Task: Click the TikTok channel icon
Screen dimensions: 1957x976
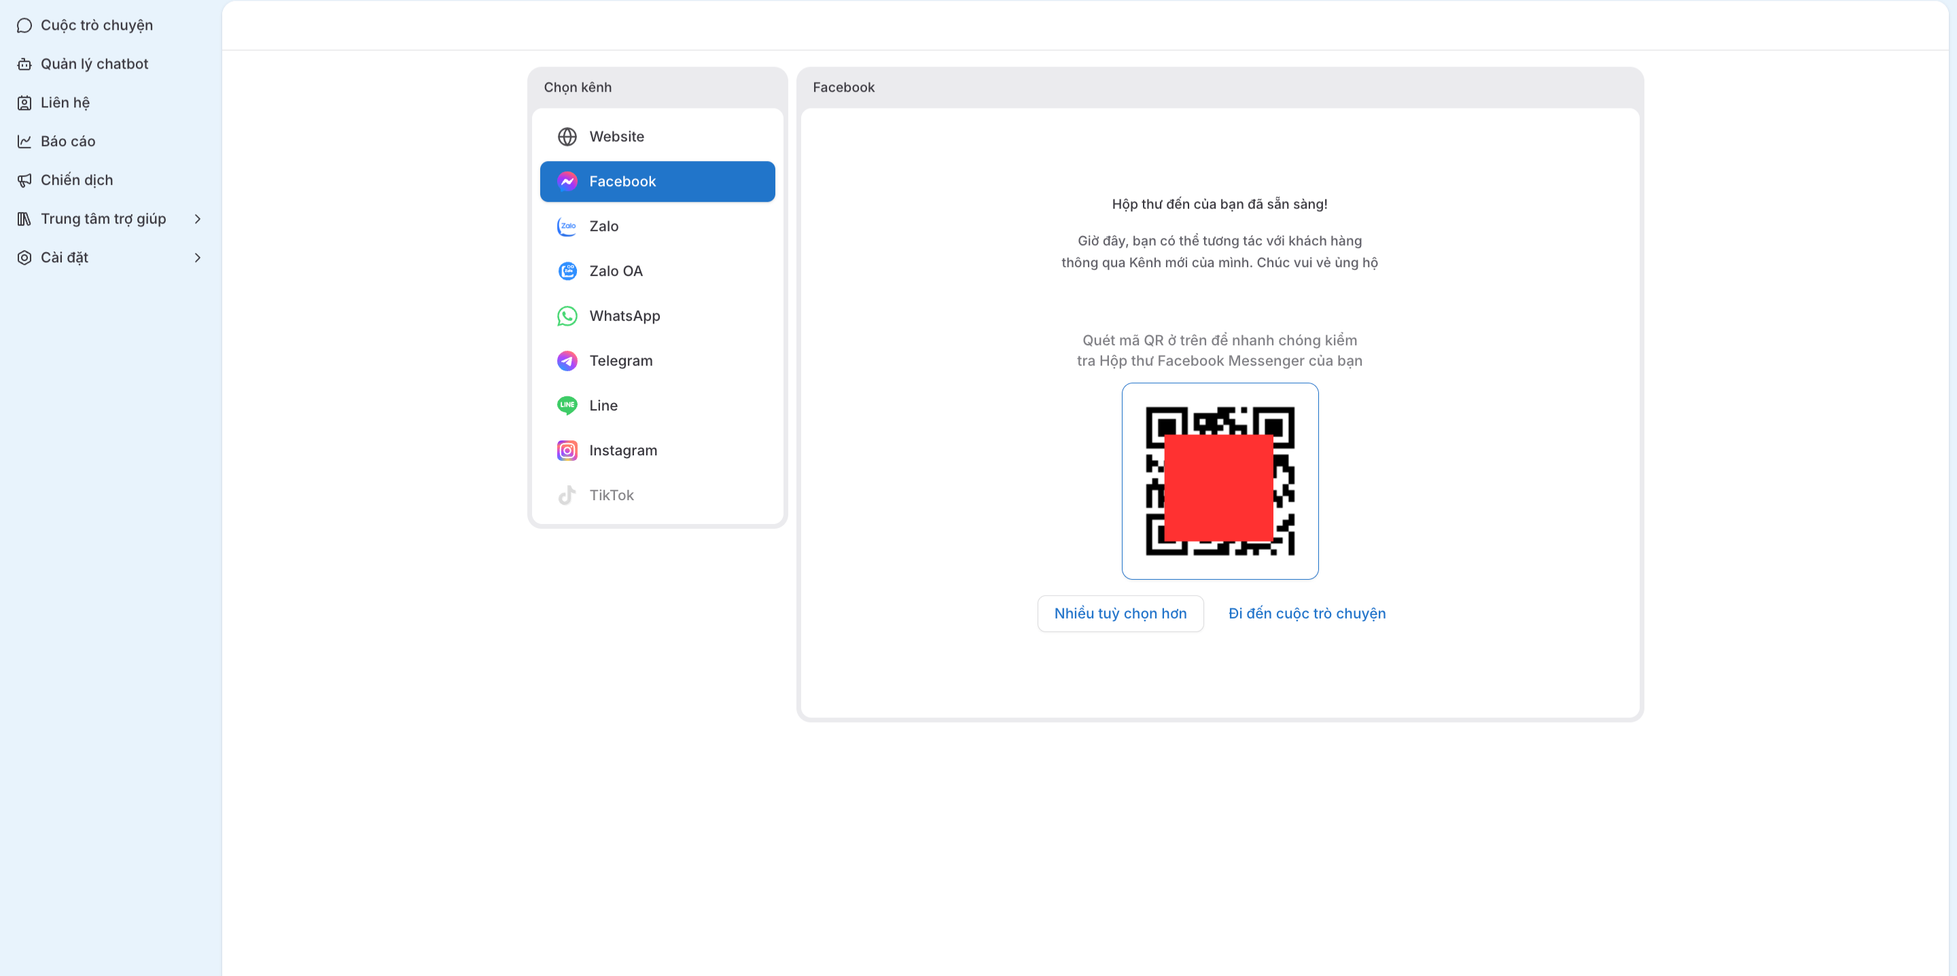Action: 567,495
